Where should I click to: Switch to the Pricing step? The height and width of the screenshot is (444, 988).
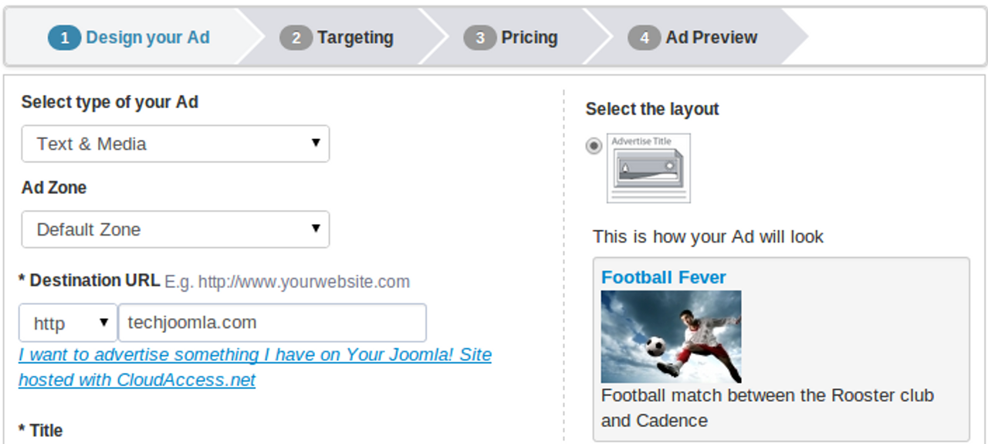[529, 38]
